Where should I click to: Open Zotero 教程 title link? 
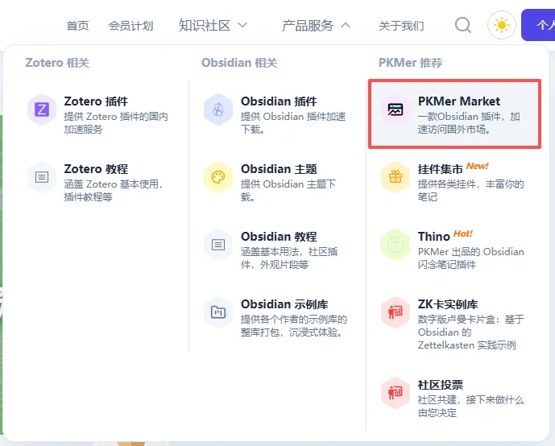click(x=96, y=169)
